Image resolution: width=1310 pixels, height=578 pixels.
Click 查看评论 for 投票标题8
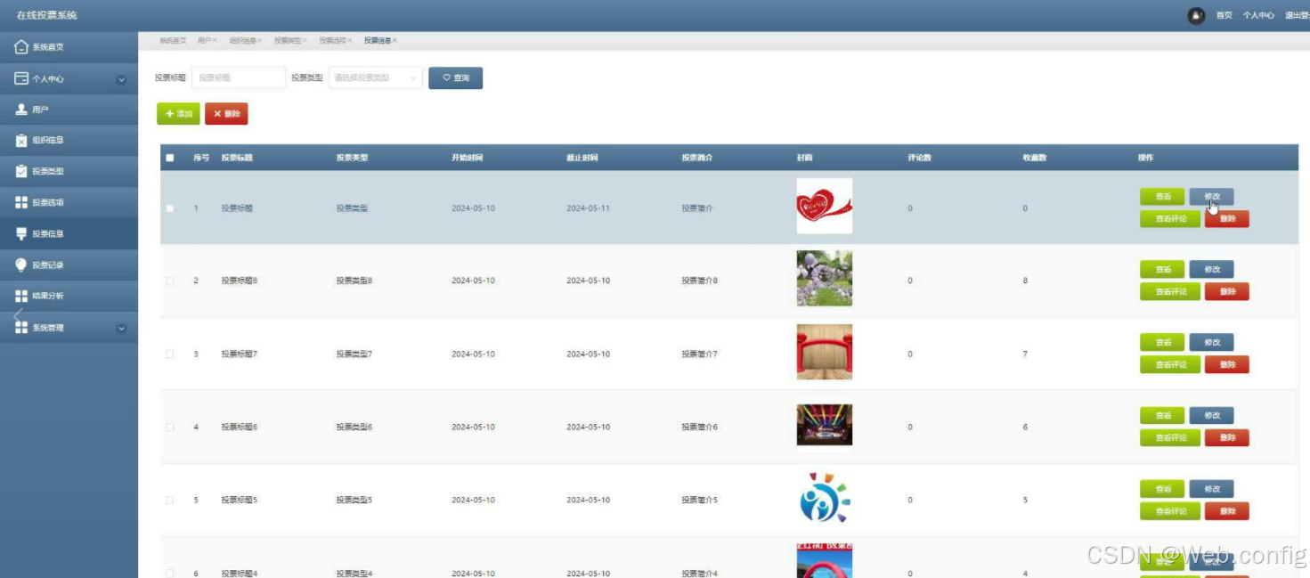[x=1169, y=291]
